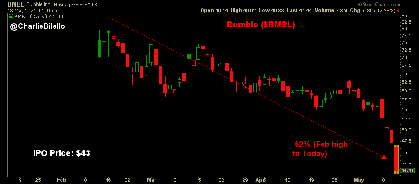419x184 pixels.
Task: Click the green candlestick legend icon beside BMBL (Daily)
Action: coord(11,17)
